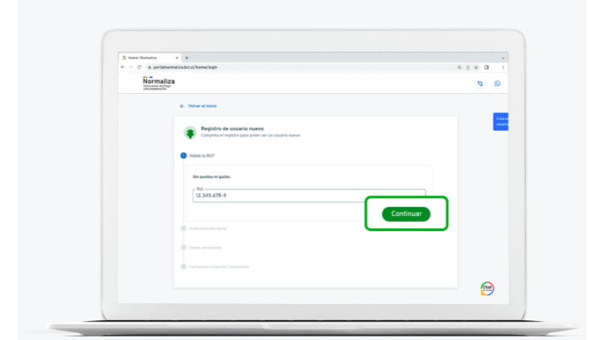The height and width of the screenshot is (340, 604).
Task: Click the phone call icon in header
Action: pos(481,84)
